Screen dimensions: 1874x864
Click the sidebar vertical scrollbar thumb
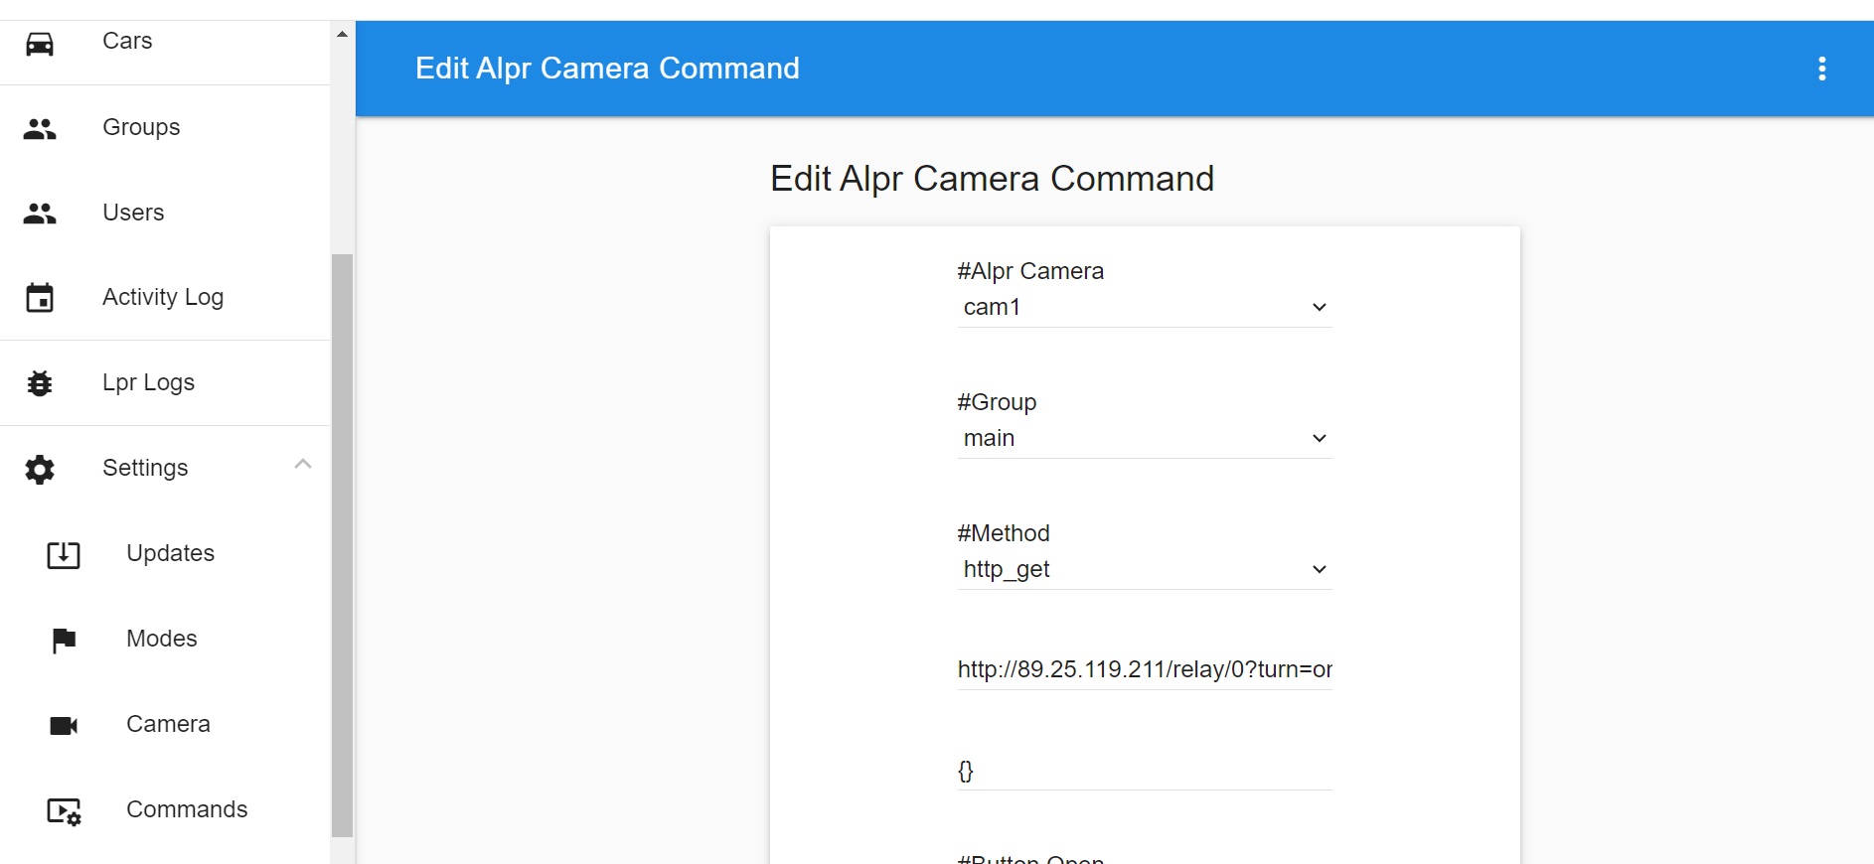pos(342,545)
